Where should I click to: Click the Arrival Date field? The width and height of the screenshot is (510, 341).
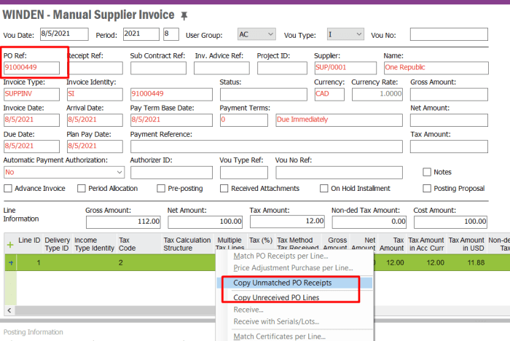(x=95, y=120)
